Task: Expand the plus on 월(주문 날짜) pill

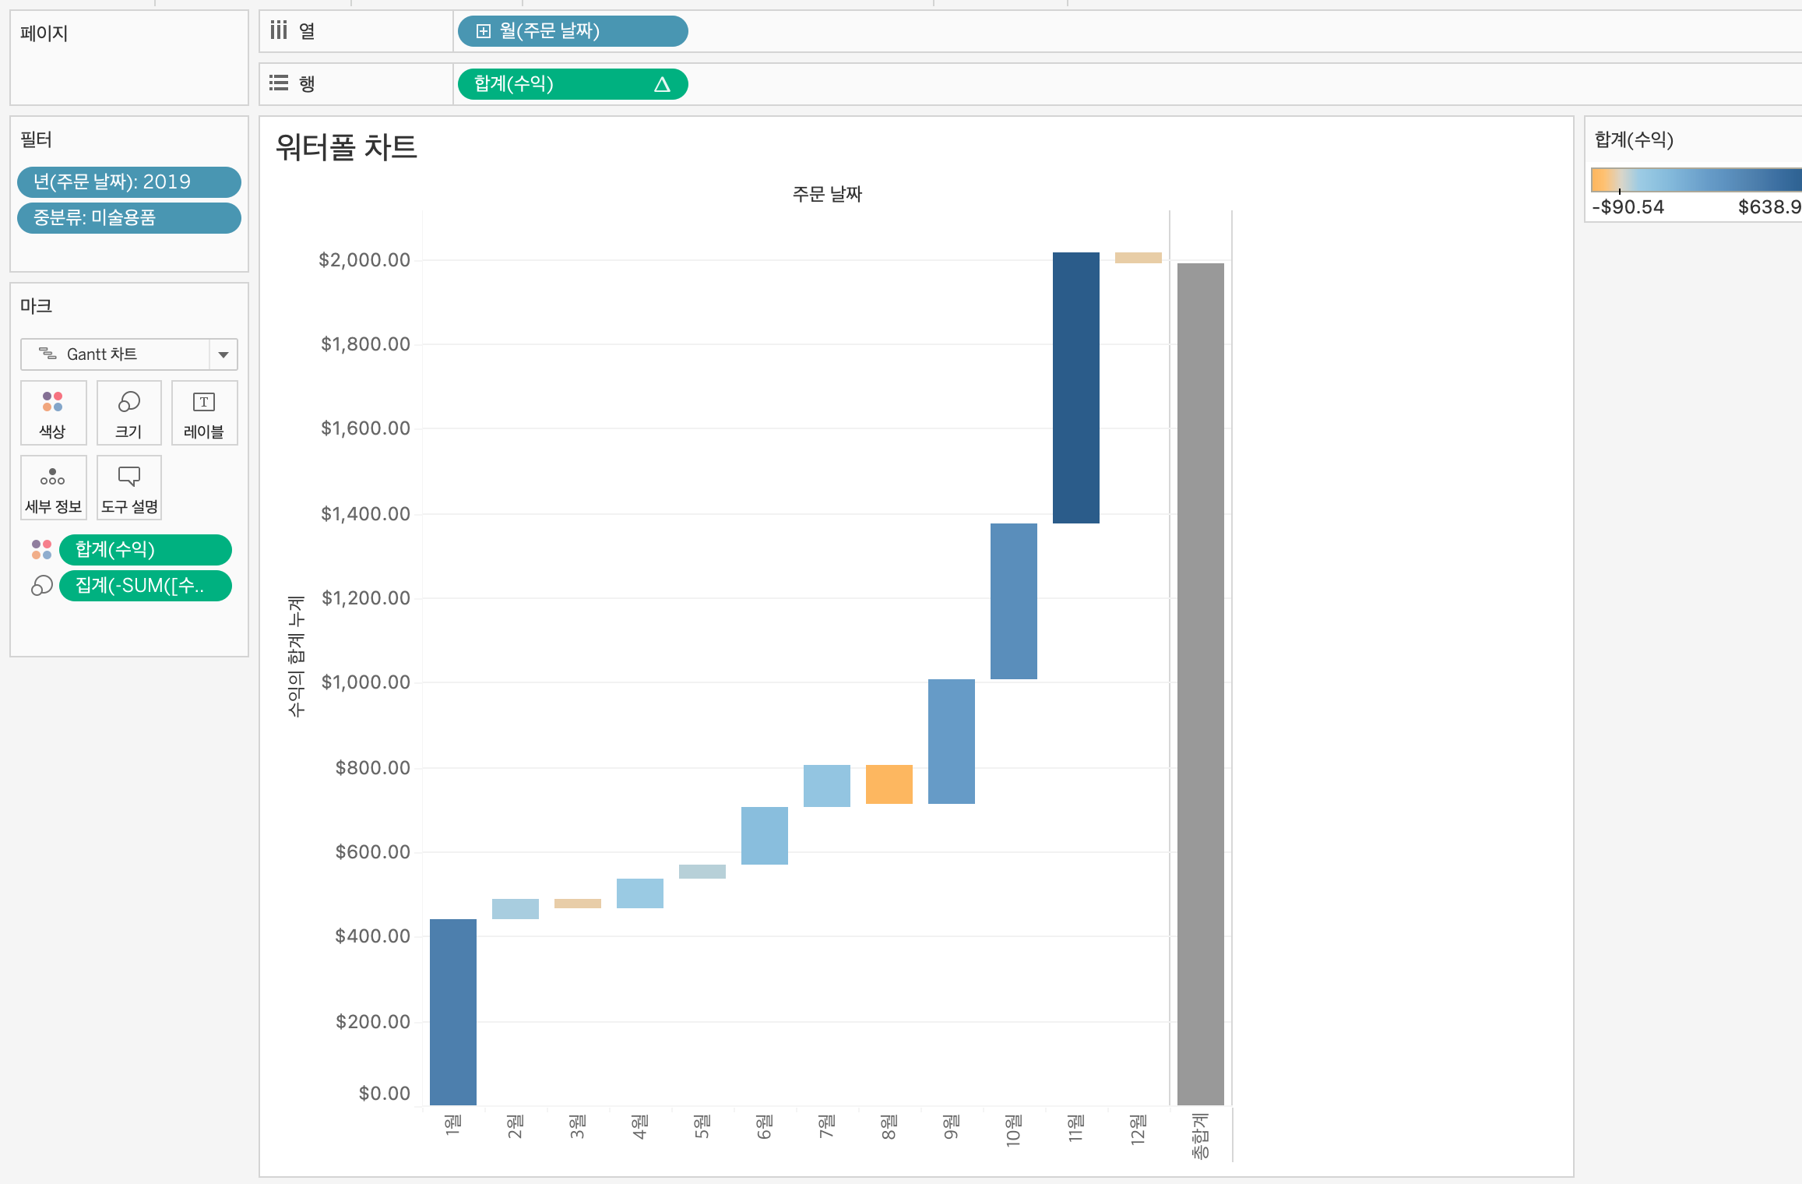Action: tap(484, 31)
